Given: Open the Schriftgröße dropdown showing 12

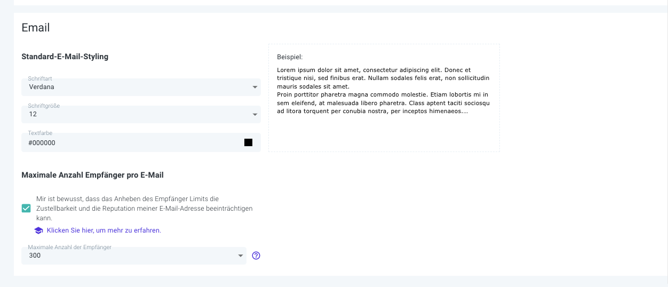Looking at the screenshot, I should point(141,114).
